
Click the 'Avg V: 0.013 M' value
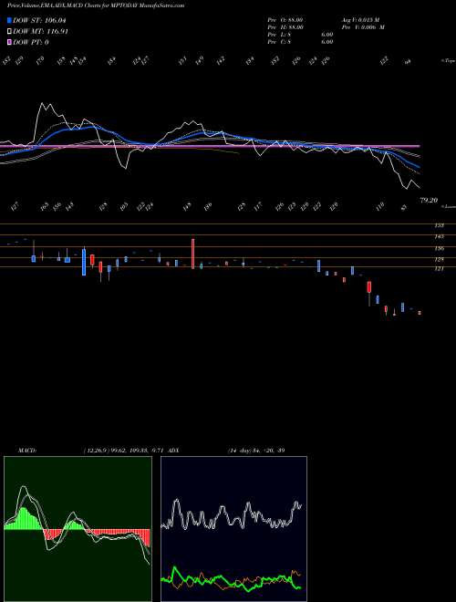tap(360, 19)
